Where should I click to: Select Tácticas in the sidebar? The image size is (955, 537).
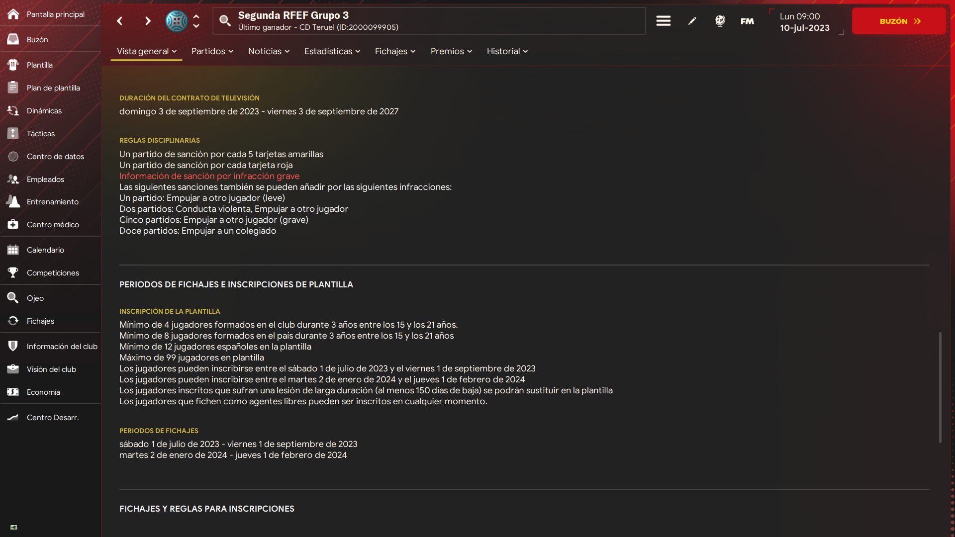(41, 133)
